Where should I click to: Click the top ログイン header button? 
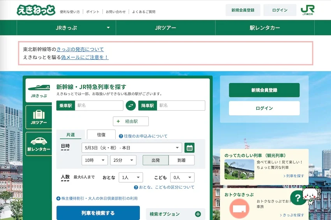(280, 10)
